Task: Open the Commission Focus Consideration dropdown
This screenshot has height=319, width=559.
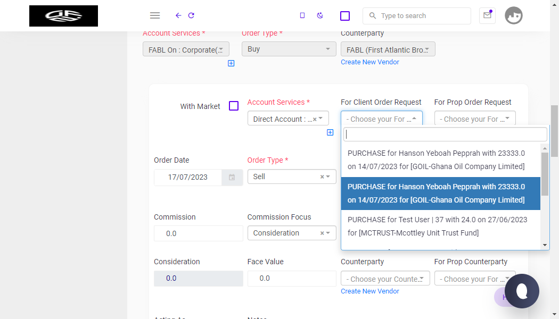Action: (292, 233)
